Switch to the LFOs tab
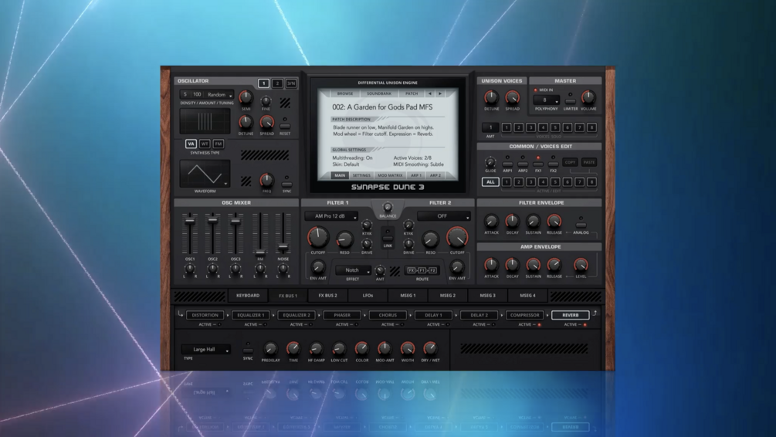Screen dimensions: 776x437 point(368,296)
